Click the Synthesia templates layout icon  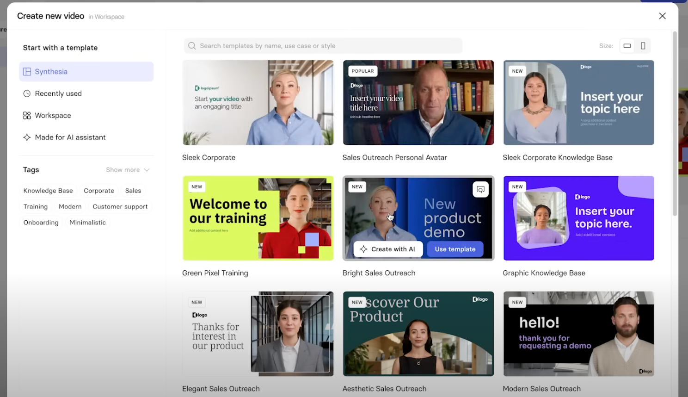[27, 72]
